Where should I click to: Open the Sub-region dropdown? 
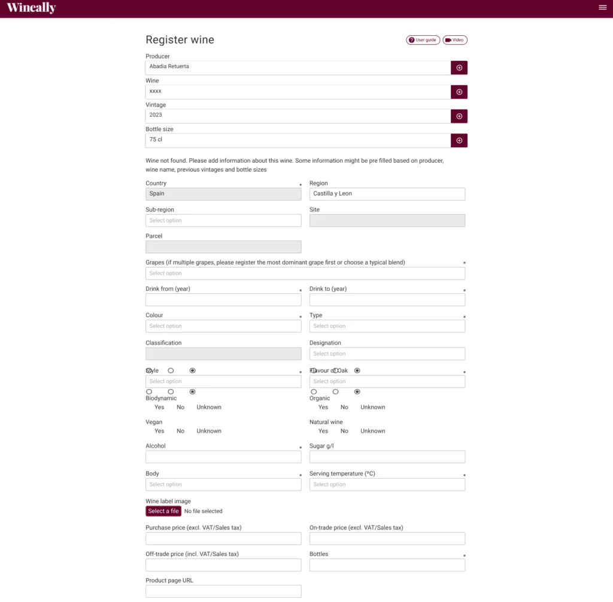223,220
